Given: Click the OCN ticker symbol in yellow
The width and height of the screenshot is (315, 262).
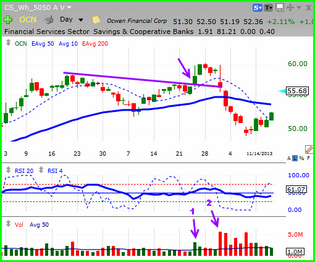Looking at the screenshot, I should 28,20.
